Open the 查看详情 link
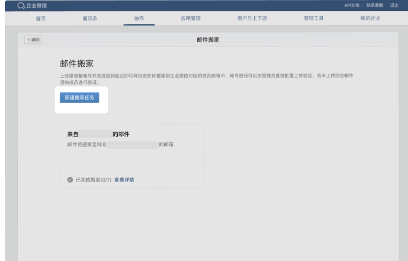Viewport: 408px width, 261px height. point(124,180)
